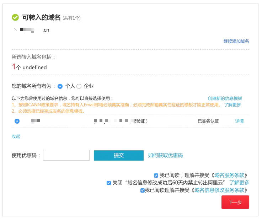
Task: Click 继续添加域名 to add more domains
Action: (236, 41)
